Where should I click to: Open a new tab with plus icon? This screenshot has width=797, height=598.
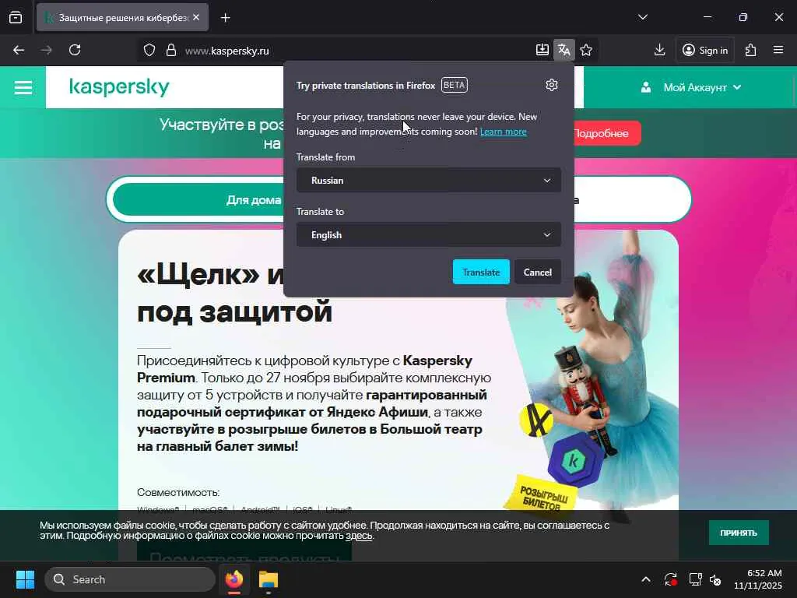[x=225, y=18]
